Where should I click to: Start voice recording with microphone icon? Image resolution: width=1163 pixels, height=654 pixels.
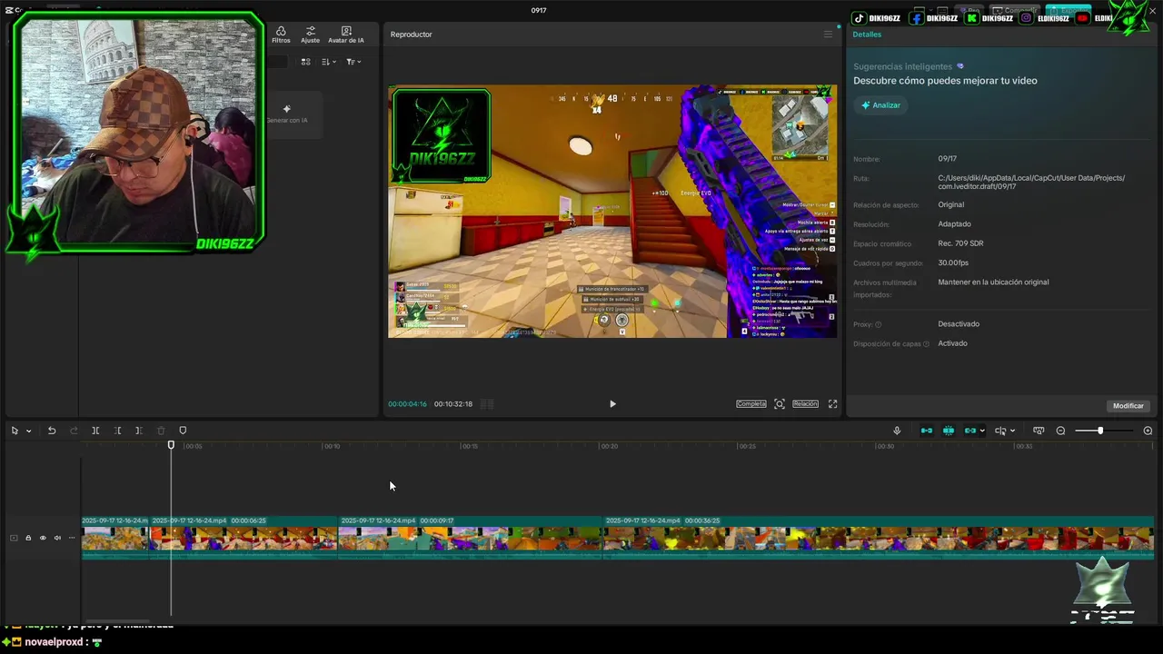click(897, 431)
